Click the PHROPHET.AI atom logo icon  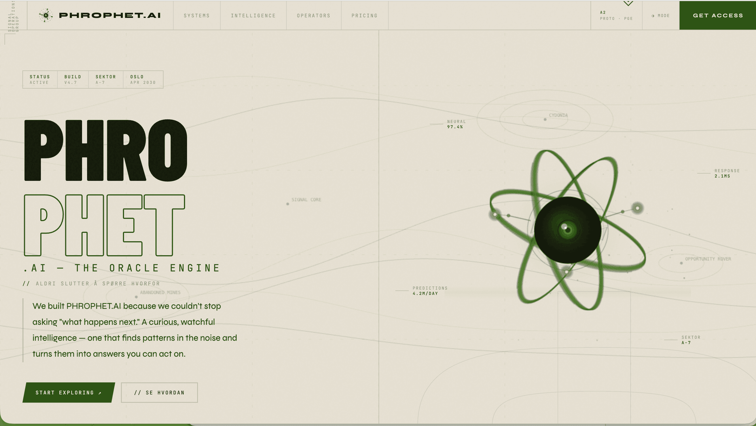[x=46, y=15]
